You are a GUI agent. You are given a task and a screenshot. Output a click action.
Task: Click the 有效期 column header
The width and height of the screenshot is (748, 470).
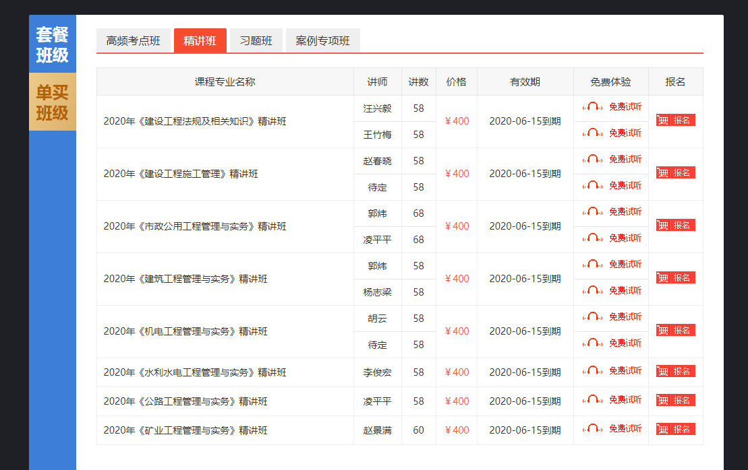click(x=525, y=82)
